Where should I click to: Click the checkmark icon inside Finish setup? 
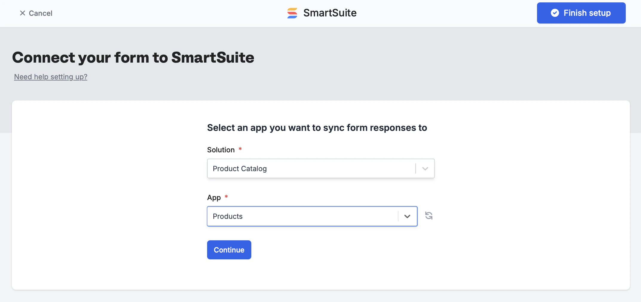coord(555,13)
